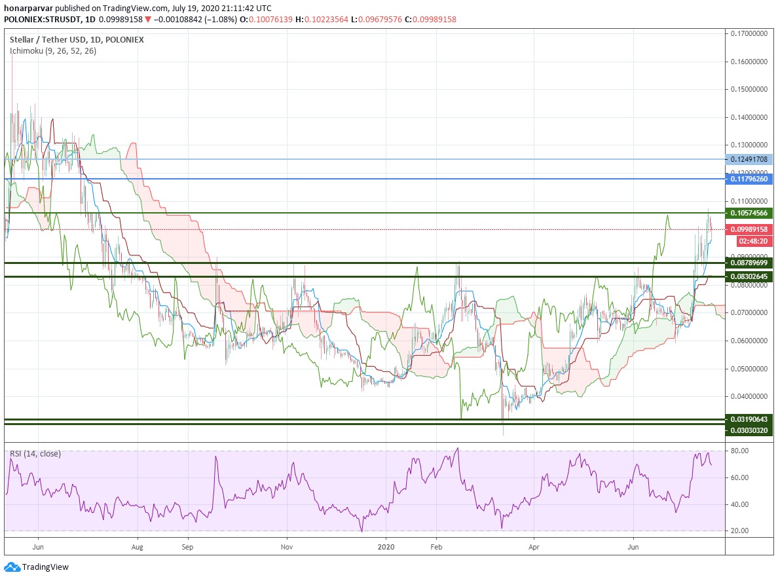Click the POLONIEX:STRUSDT symbol in header
The height and width of the screenshot is (579, 778).
click(x=43, y=20)
